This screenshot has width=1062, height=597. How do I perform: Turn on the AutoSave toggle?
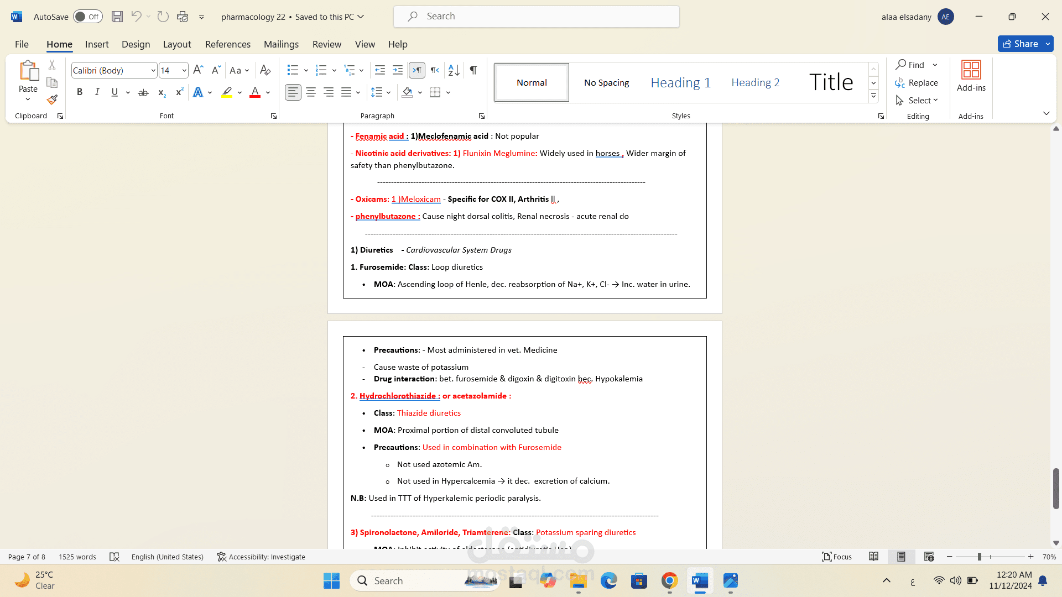[x=88, y=17]
